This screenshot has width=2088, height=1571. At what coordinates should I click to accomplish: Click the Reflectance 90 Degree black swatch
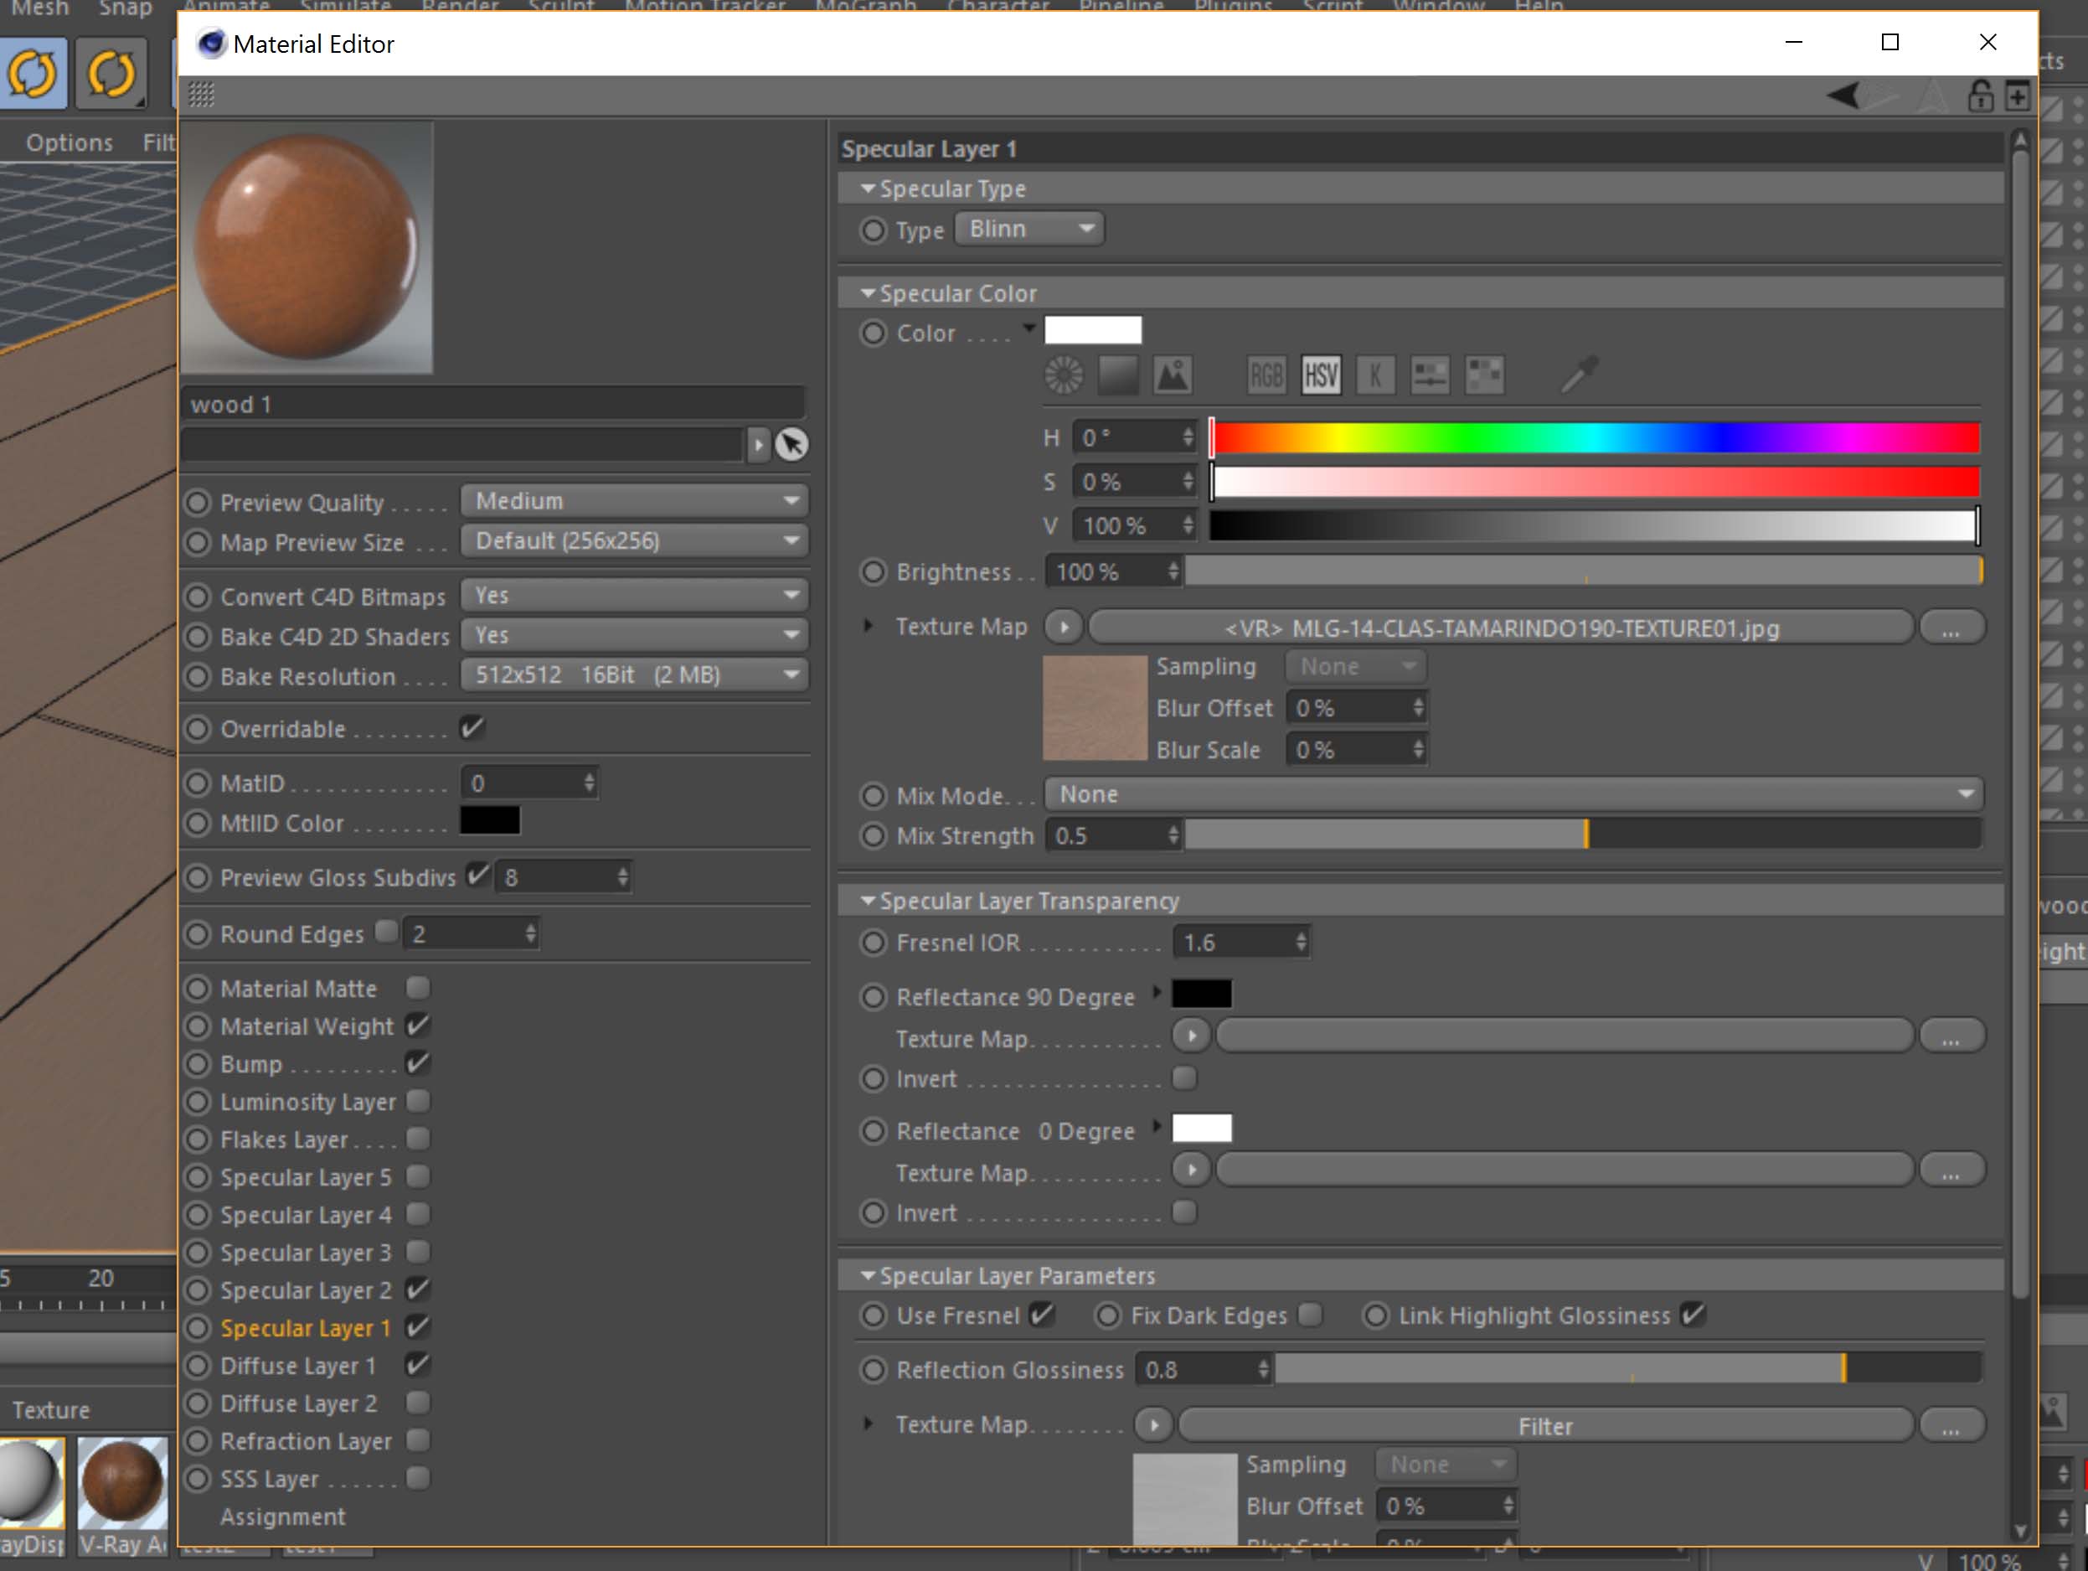[x=1201, y=995]
